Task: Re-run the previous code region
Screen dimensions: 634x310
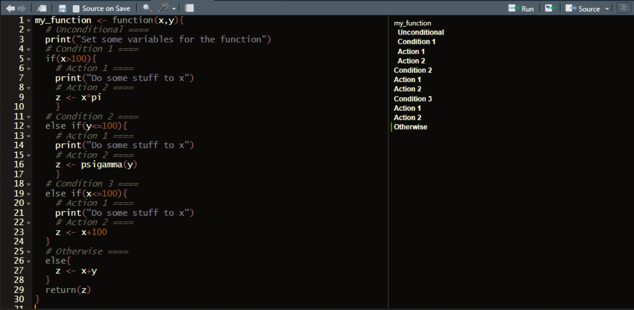Action: point(550,8)
